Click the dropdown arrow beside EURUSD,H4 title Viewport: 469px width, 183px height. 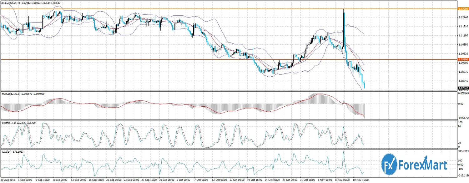coord(3,3)
